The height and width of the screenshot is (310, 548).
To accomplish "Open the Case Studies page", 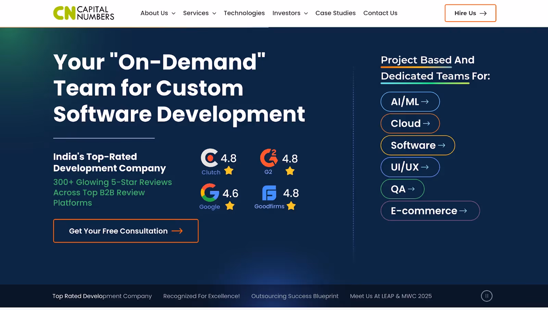I will 335,13.
